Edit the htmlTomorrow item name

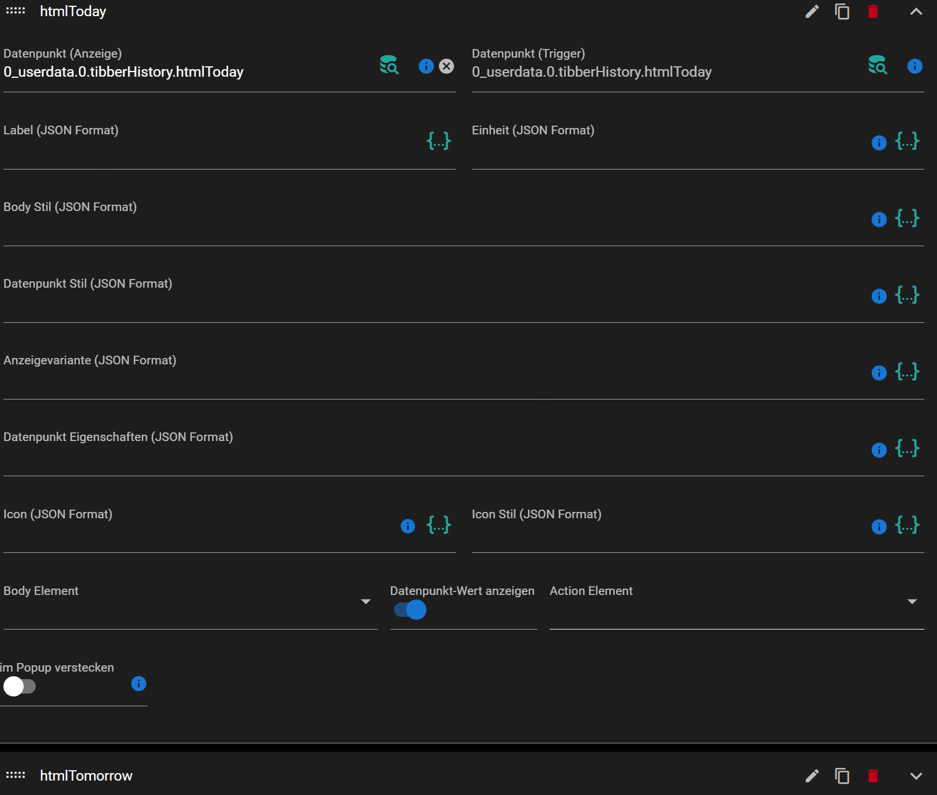tap(812, 776)
